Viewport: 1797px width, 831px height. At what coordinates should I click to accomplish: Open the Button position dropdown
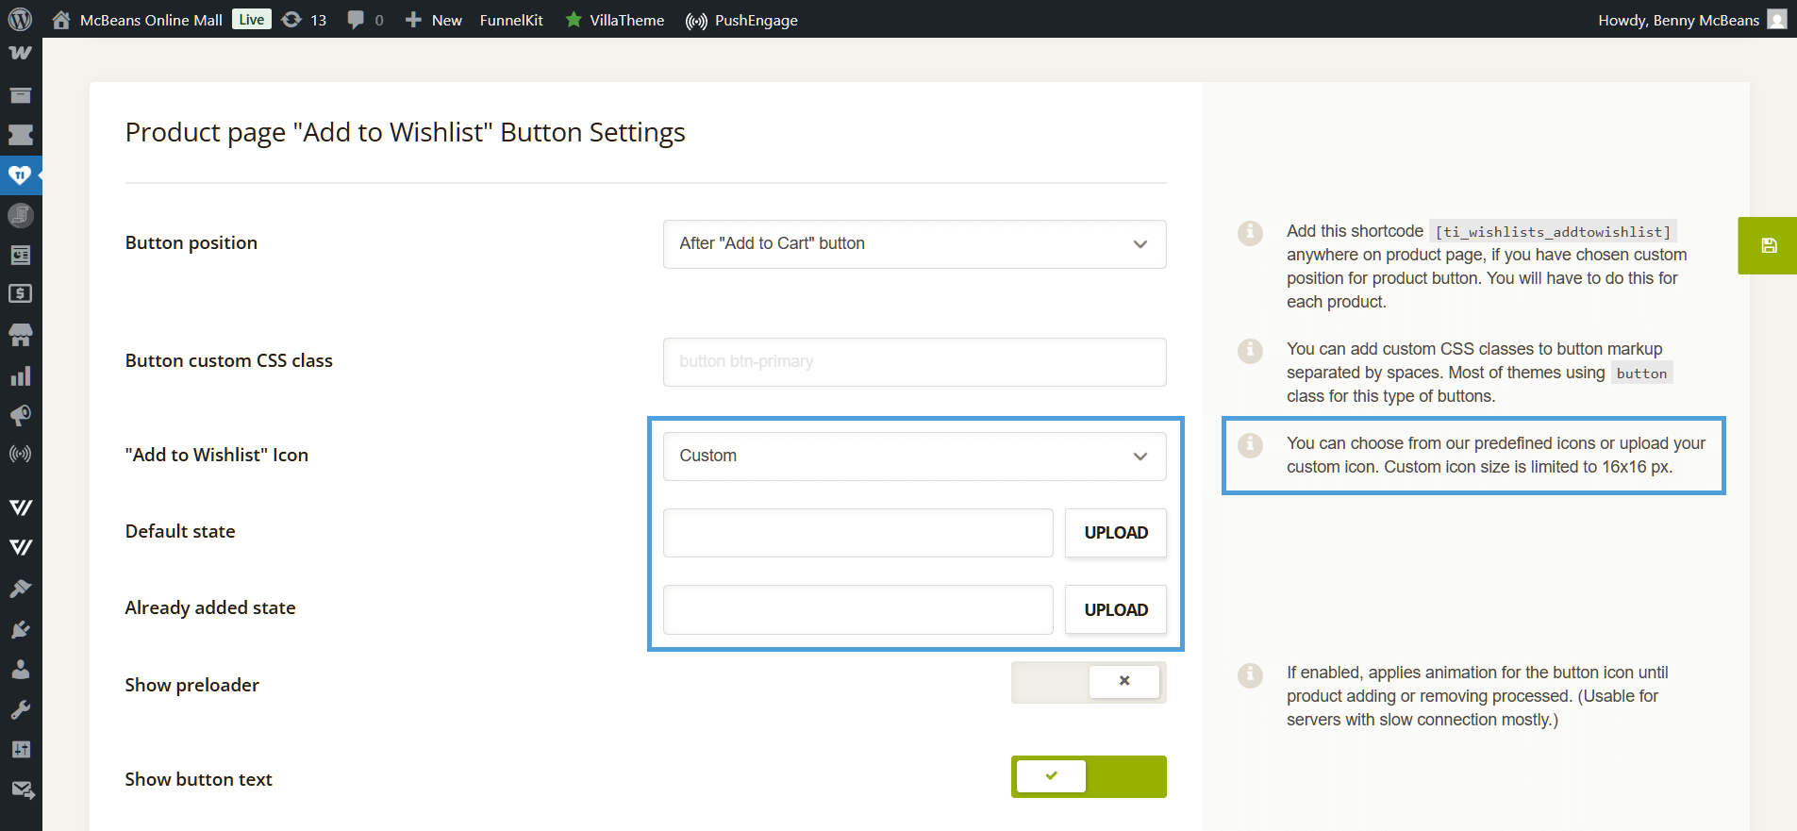point(913,244)
